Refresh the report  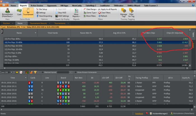(103, 16)
